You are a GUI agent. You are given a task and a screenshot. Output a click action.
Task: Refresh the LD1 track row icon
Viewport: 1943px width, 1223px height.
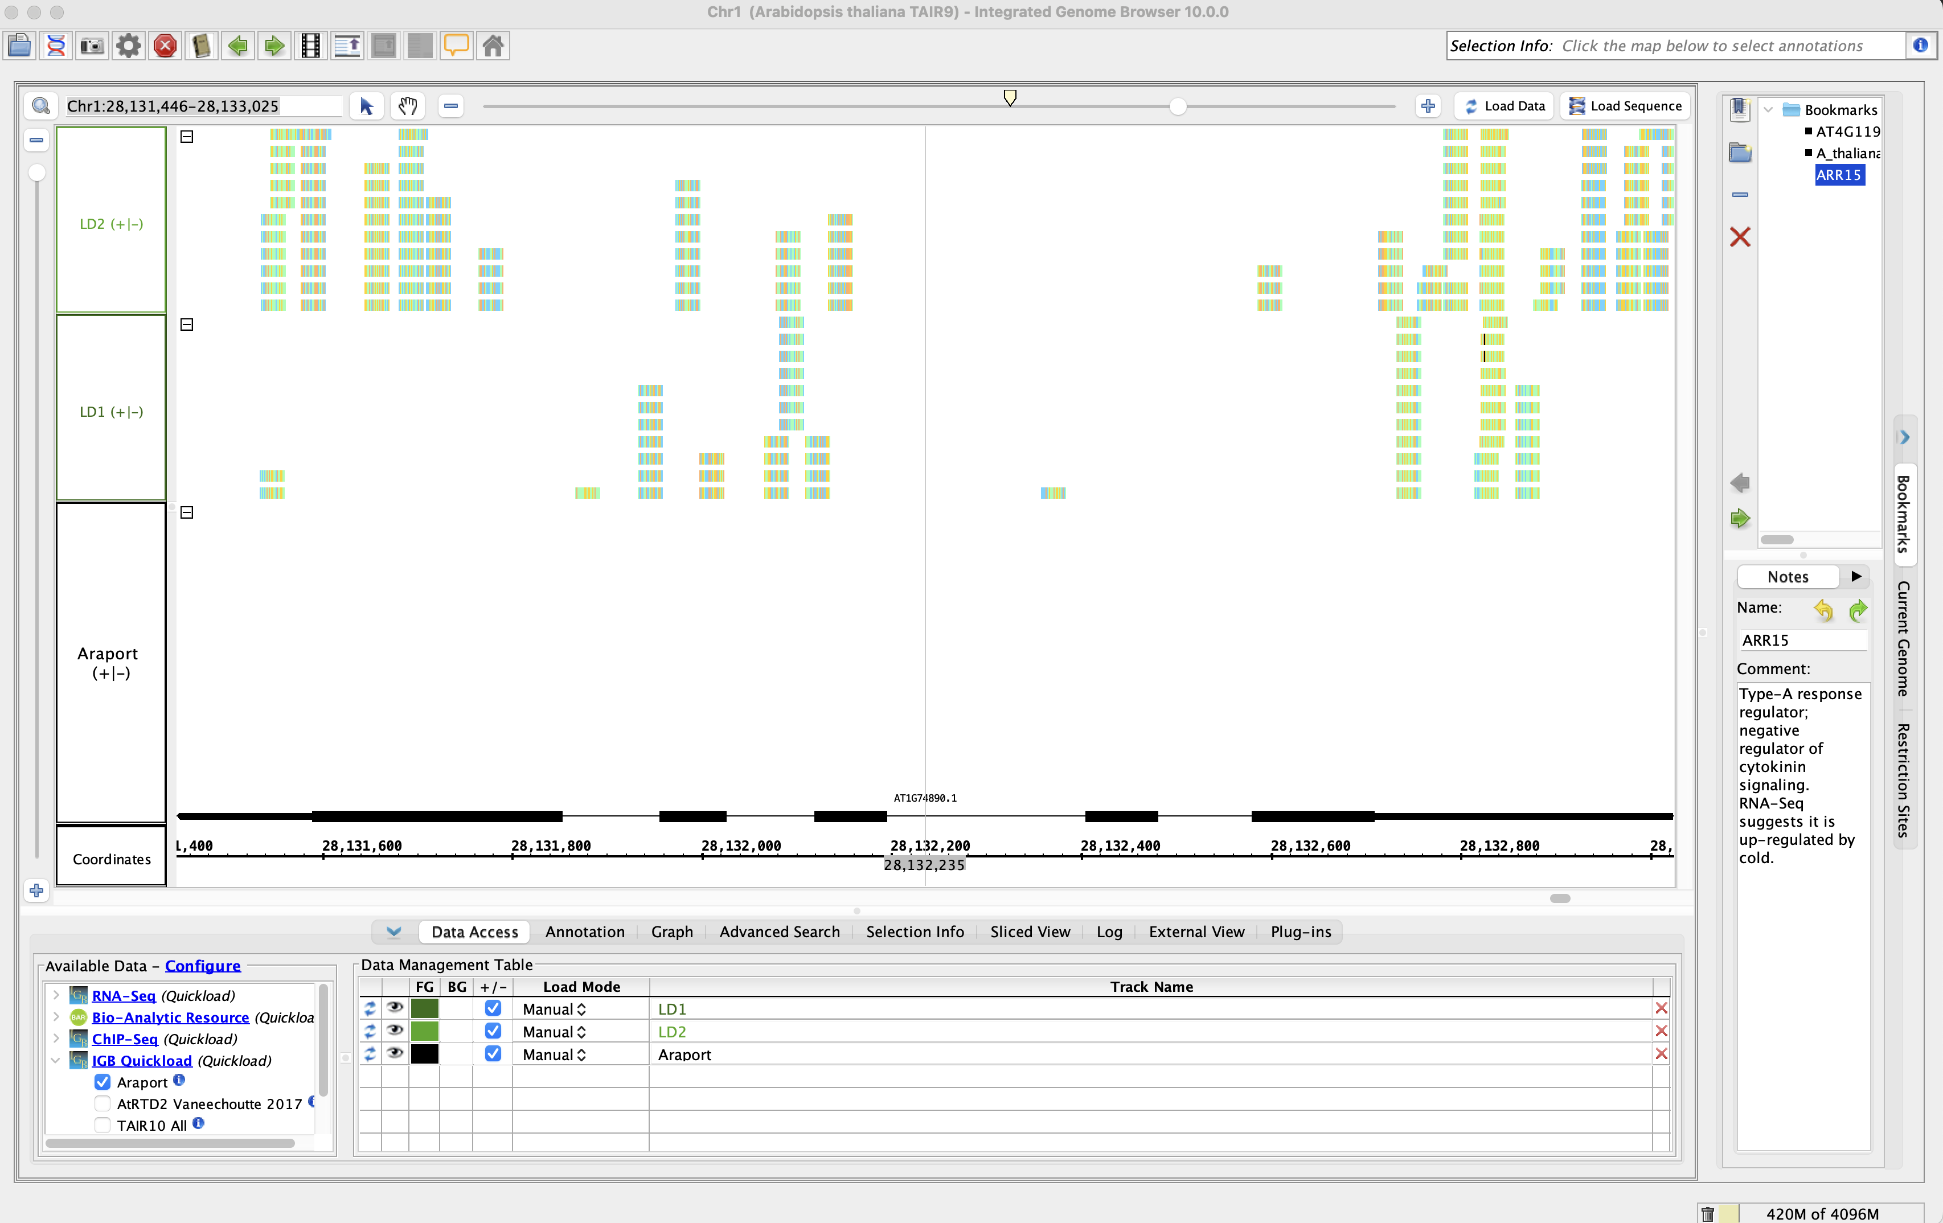[x=370, y=1008]
